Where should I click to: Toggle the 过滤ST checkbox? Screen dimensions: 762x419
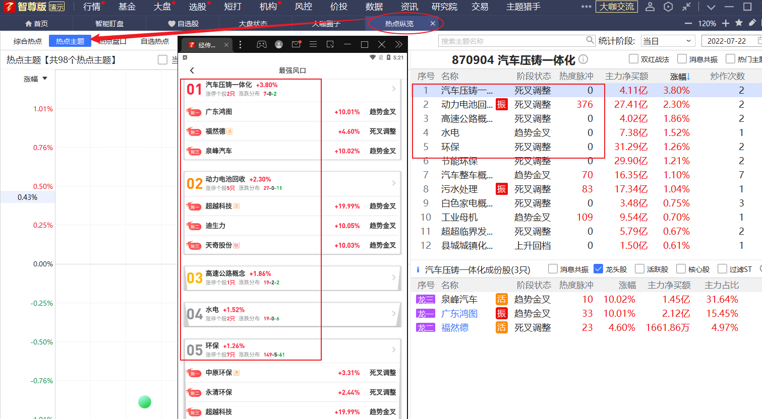(x=723, y=269)
